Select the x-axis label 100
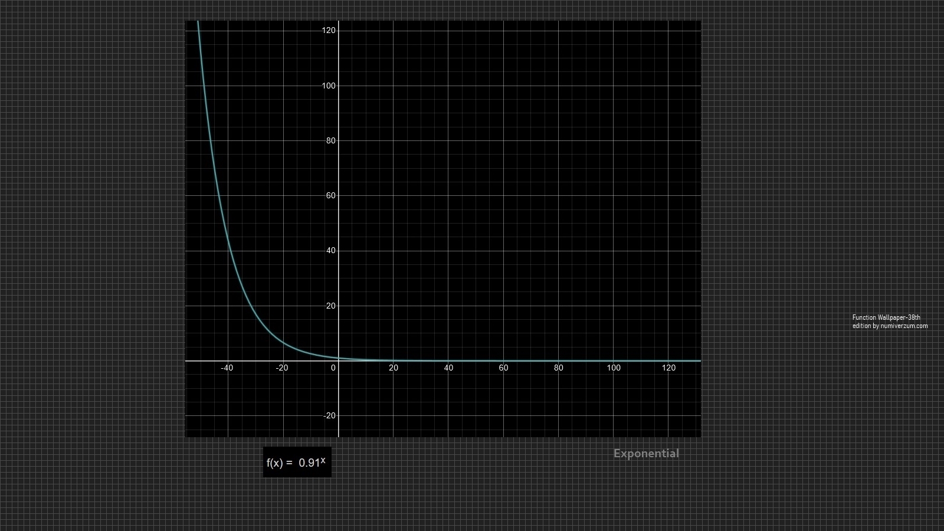 click(614, 368)
